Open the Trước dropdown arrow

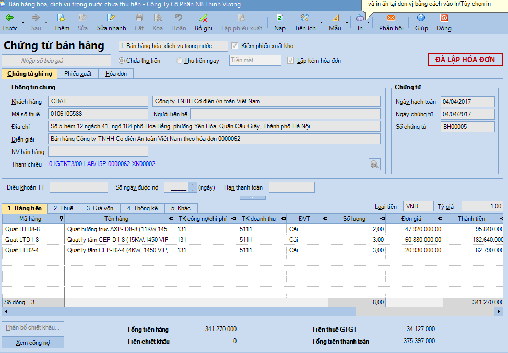coord(23,22)
